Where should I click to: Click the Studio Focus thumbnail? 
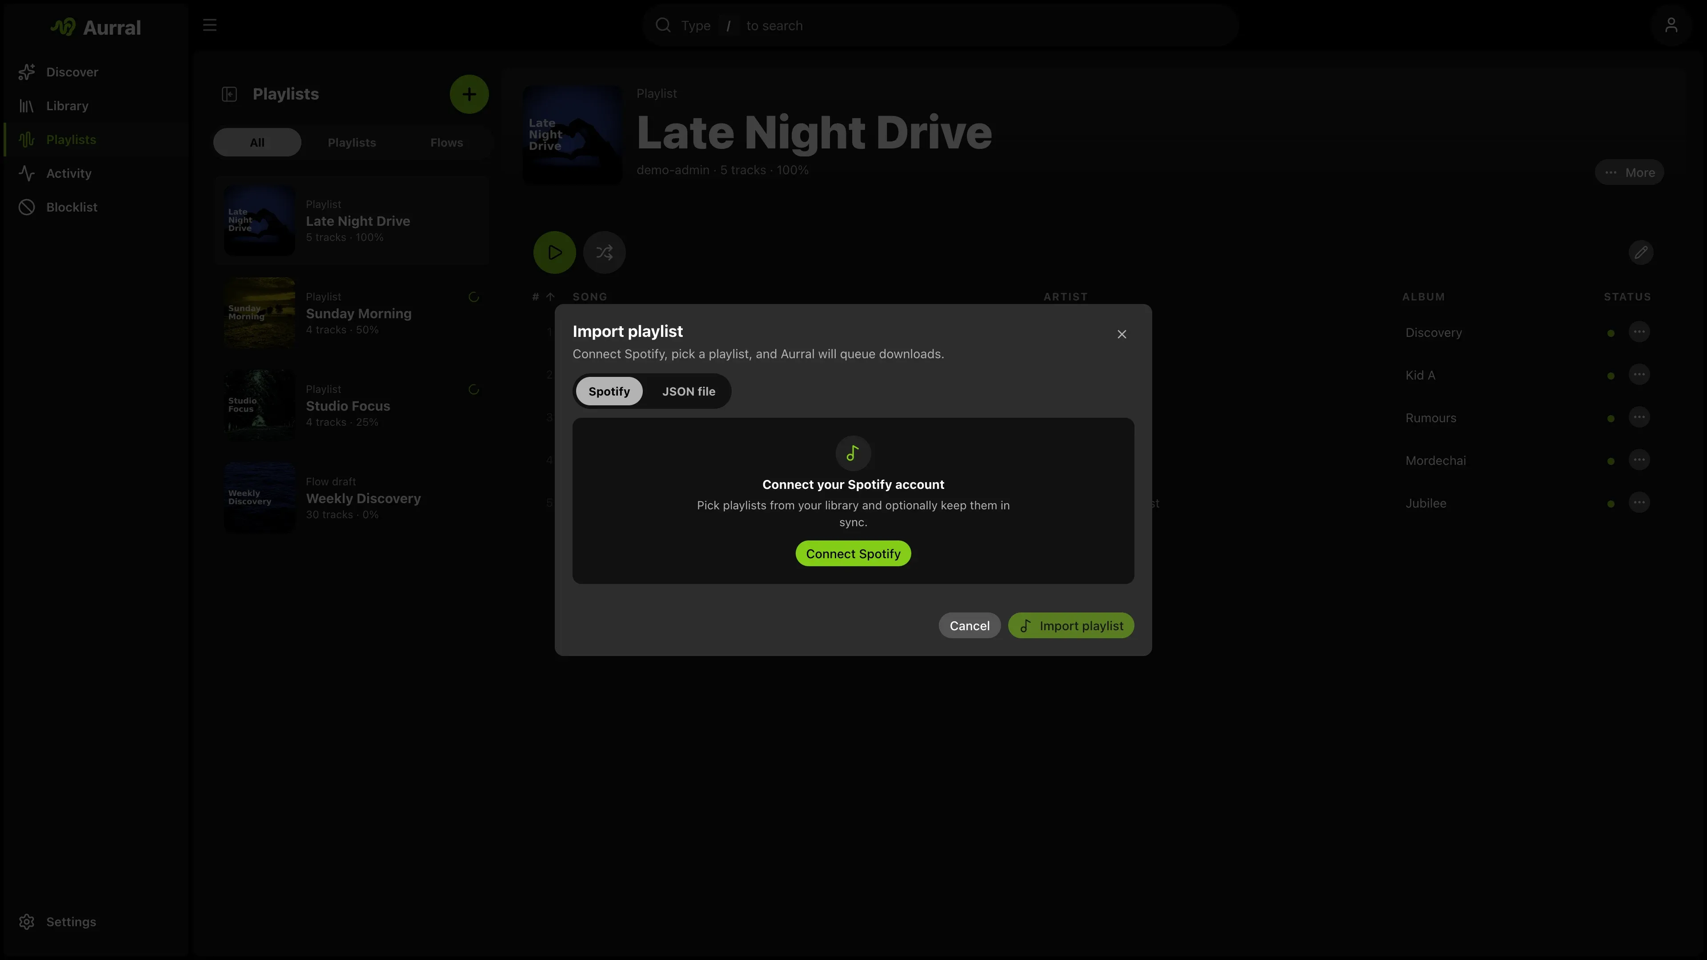[x=259, y=405]
